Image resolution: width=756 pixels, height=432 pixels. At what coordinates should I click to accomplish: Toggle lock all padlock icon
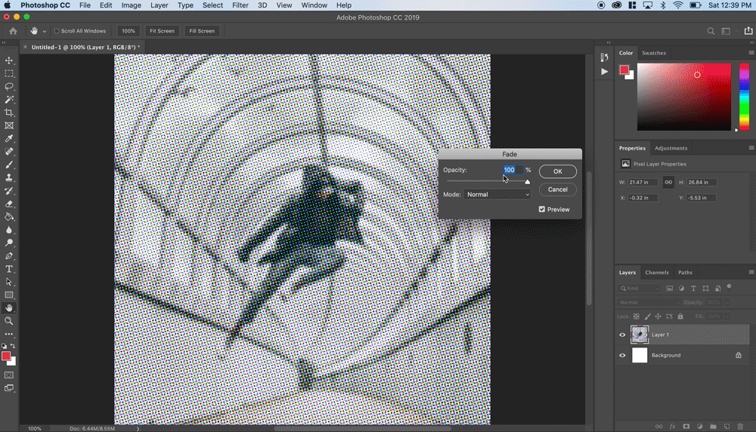(x=680, y=316)
